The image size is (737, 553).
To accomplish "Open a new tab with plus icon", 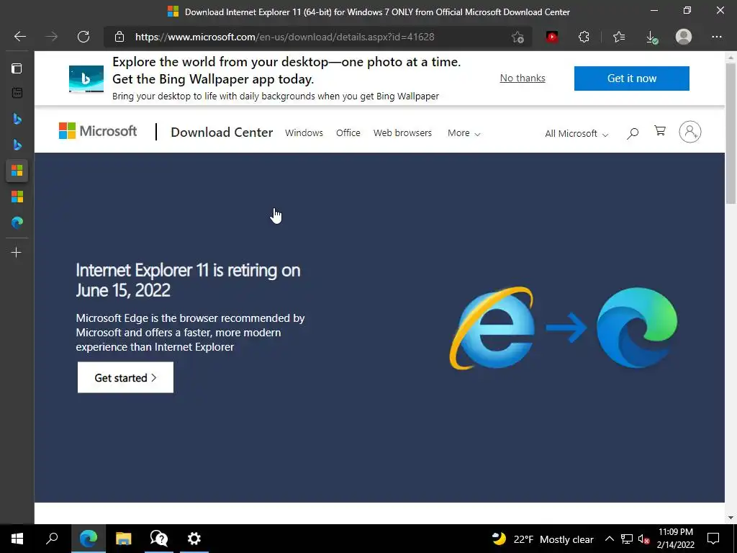I will pyautogui.click(x=17, y=253).
